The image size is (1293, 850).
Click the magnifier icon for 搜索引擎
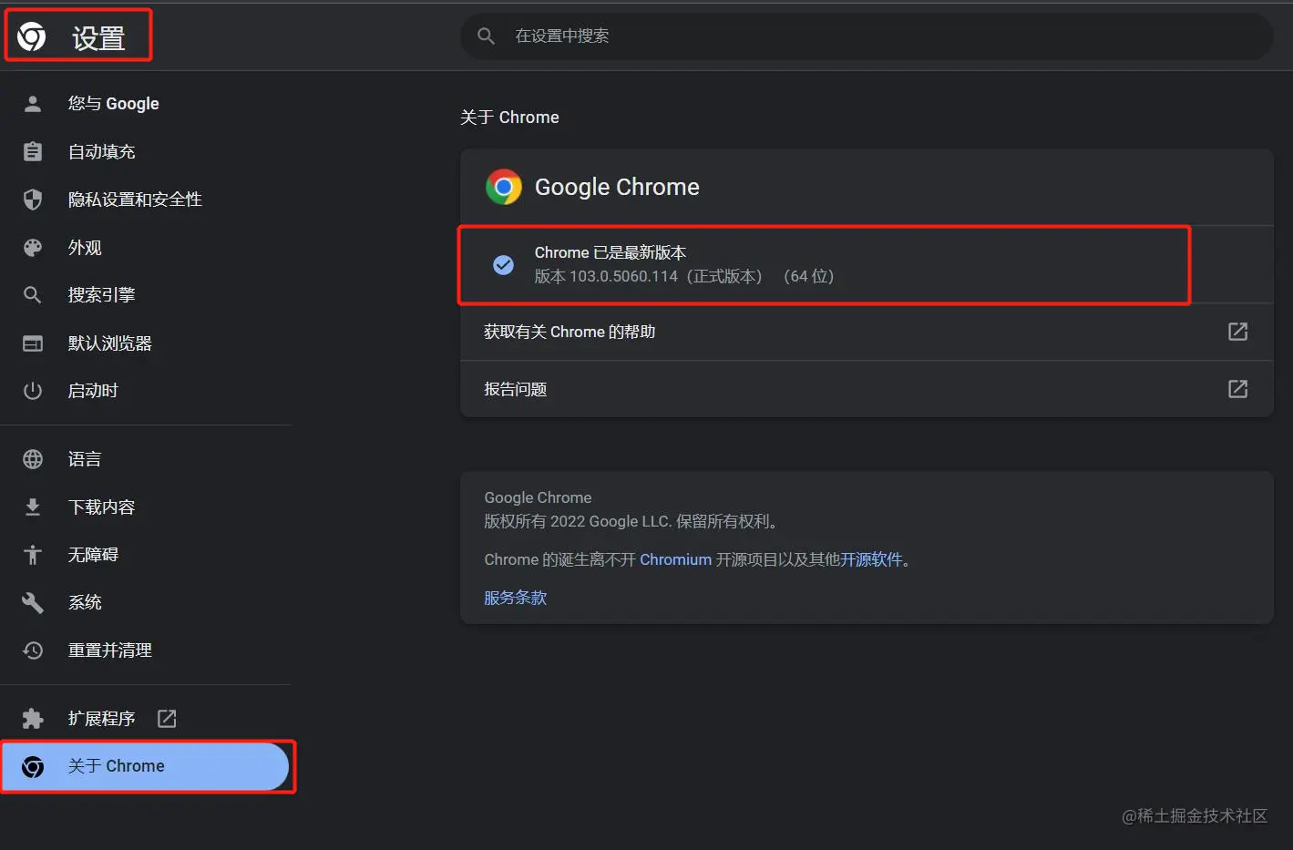[x=33, y=295]
